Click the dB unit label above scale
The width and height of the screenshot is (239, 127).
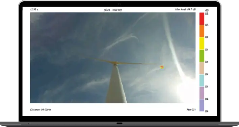(207, 10)
